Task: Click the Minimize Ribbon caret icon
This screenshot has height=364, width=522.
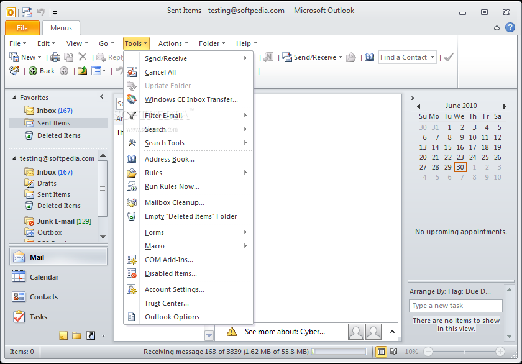Action: (497, 27)
